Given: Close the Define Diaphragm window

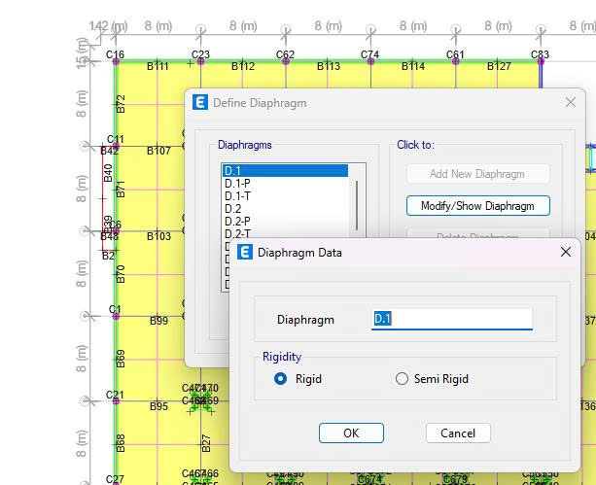Looking at the screenshot, I should (571, 102).
